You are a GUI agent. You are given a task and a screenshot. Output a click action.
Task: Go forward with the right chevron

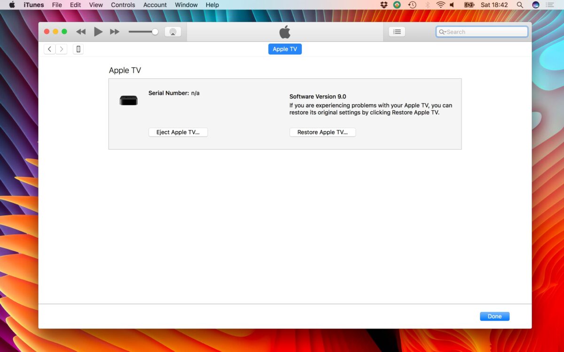pyautogui.click(x=62, y=49)
